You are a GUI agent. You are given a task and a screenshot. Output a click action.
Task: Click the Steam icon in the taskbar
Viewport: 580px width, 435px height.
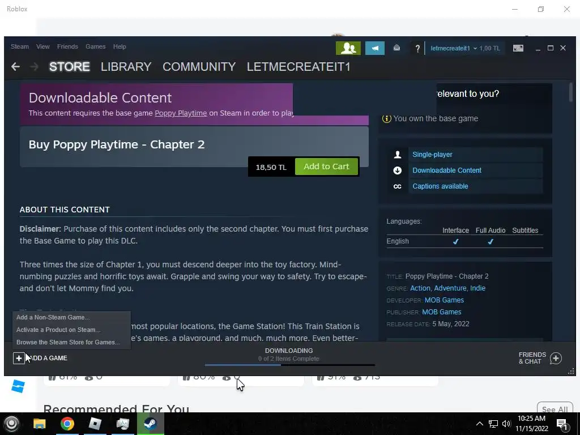click(150, 424)
